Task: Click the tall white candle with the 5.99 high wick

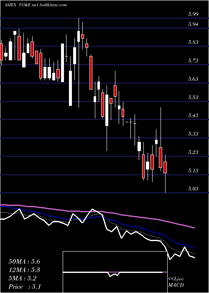Action: pyautogui.click(x=79, y=36)
